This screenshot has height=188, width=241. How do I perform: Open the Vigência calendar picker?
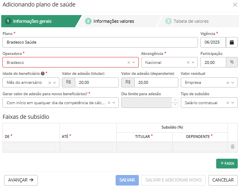(x=232, y=42)
